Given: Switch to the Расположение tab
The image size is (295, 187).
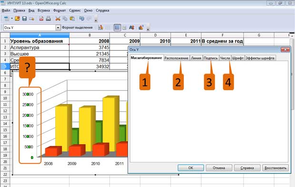Looking at the screenshot, I should [x=176, y=58].
